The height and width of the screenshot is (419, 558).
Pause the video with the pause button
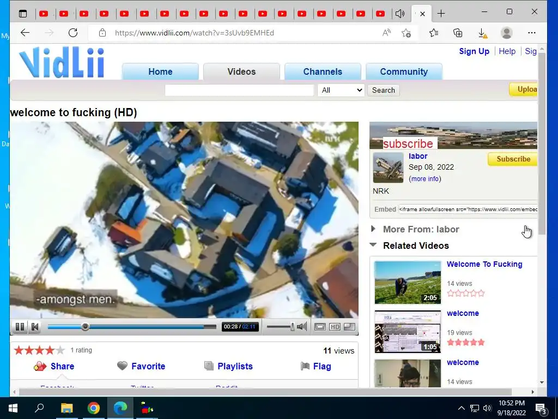(x=20, y=327)
